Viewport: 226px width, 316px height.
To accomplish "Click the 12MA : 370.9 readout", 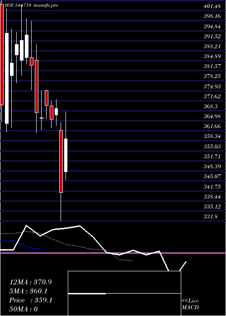I will click(x=30, y=282).
